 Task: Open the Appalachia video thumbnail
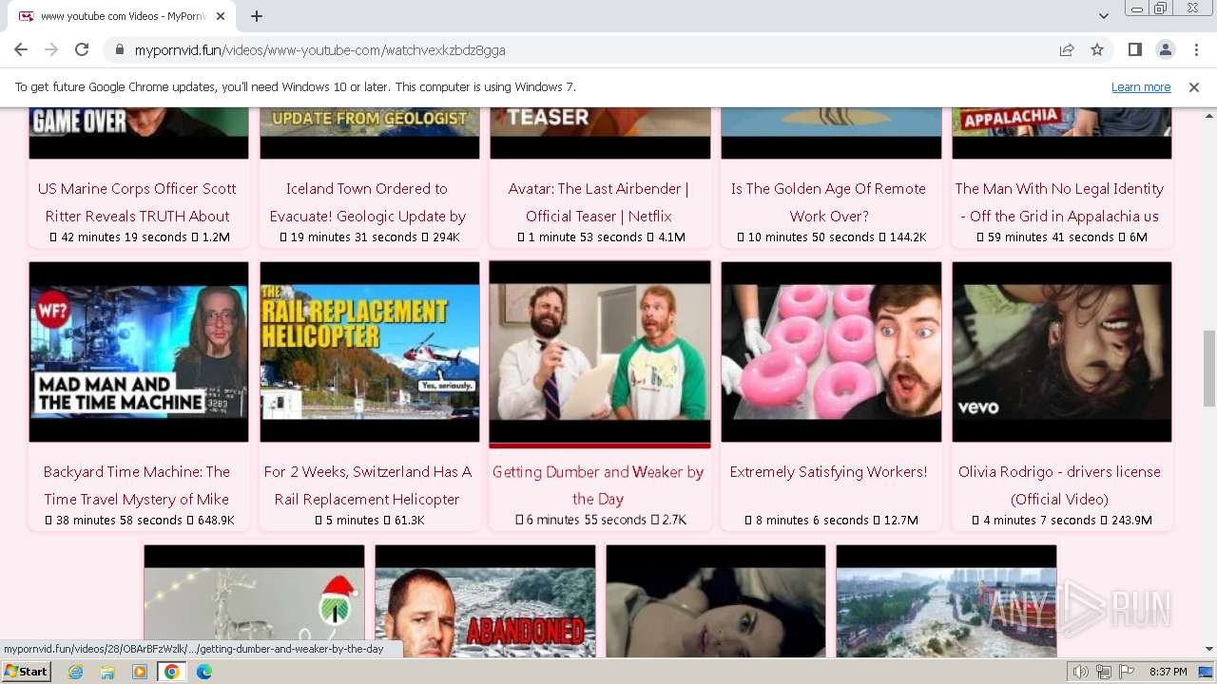point(1062,133)
